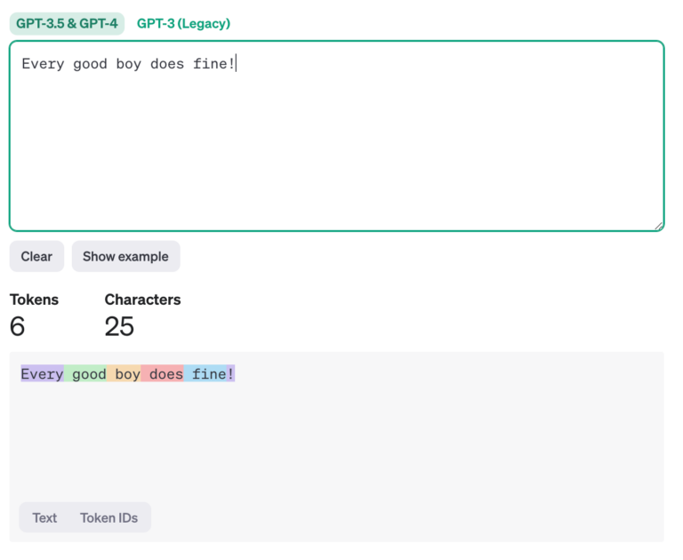Select the Text view toggle

[x=44, y=517]
